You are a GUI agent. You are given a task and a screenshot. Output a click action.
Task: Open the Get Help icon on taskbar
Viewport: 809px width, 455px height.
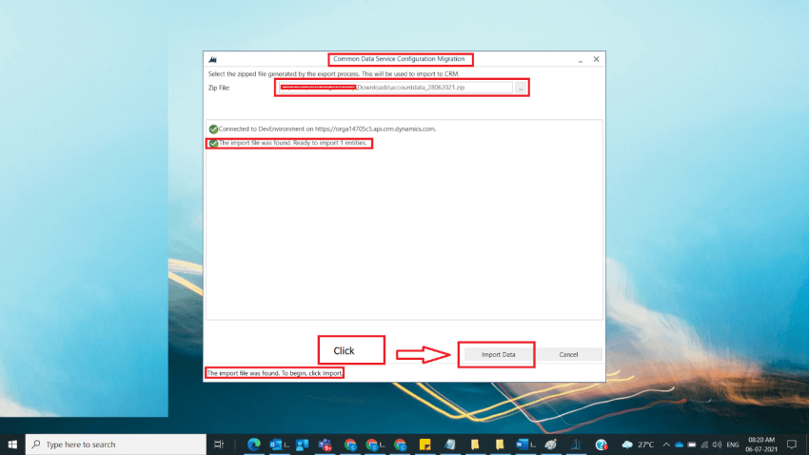click(x=602, y=445)
